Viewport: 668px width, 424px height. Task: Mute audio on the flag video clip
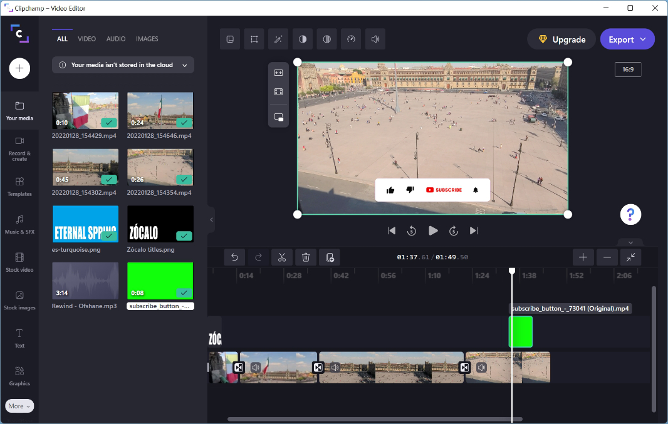[x=256, y=368]
